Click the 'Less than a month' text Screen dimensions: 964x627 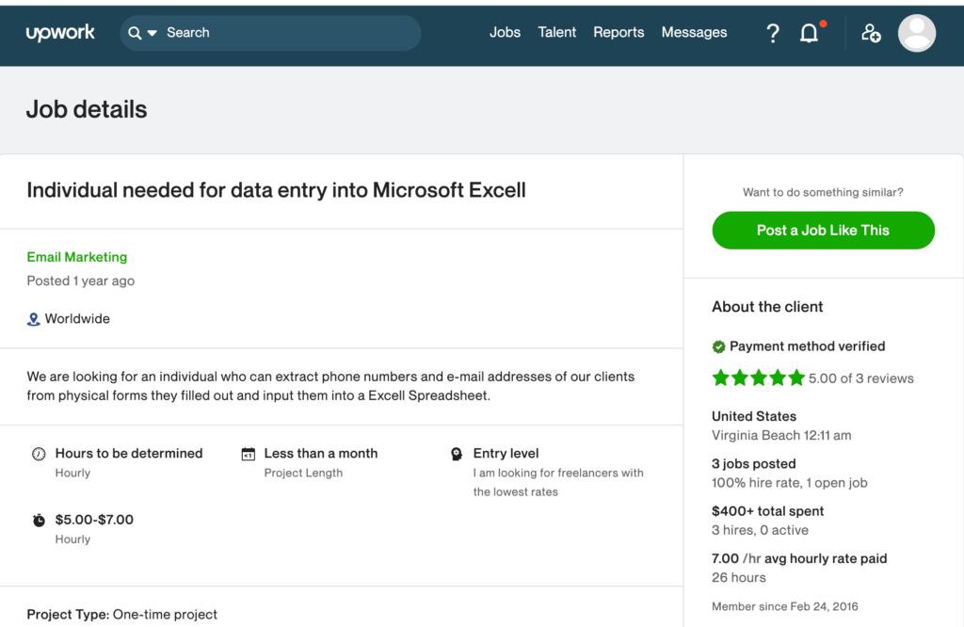point(321,453)
